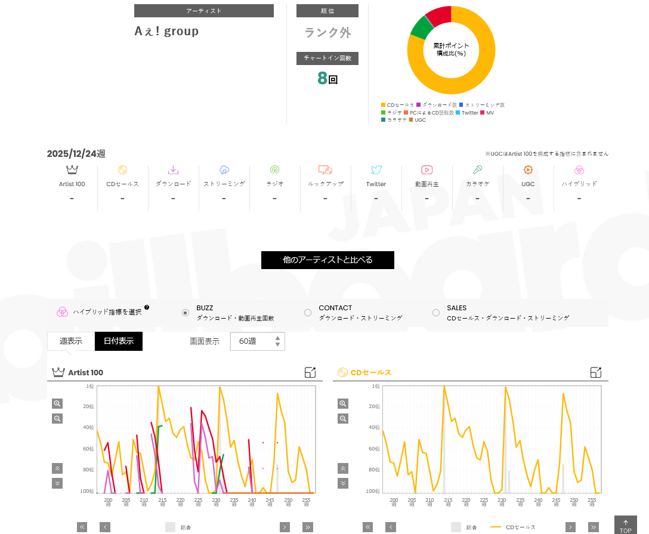The image size is (649, 534).
Task: Jump to first weeks in CDセールス chart
Action: coord(367,527)
